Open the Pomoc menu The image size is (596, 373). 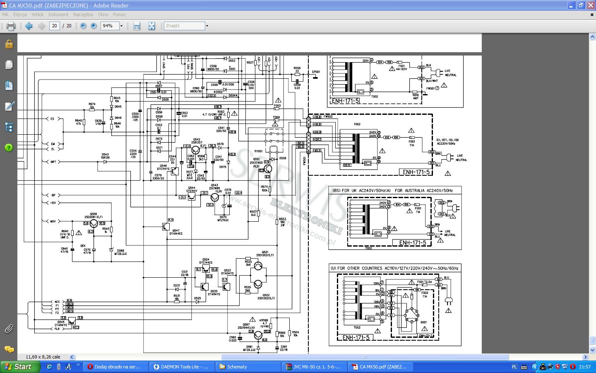(119, 15)
